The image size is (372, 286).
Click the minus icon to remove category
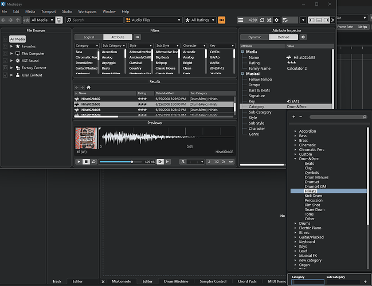[300, 117]
